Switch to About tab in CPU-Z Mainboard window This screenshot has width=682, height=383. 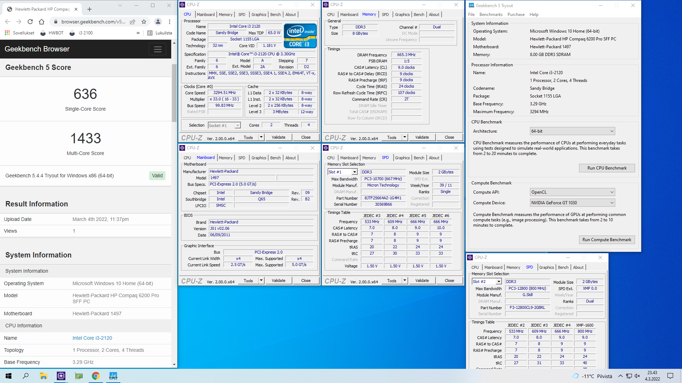291,158
